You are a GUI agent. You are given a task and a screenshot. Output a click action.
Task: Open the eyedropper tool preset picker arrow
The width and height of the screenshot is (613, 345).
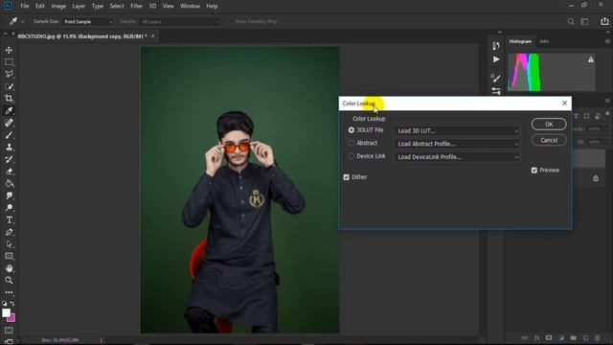[x=23, y=21]
